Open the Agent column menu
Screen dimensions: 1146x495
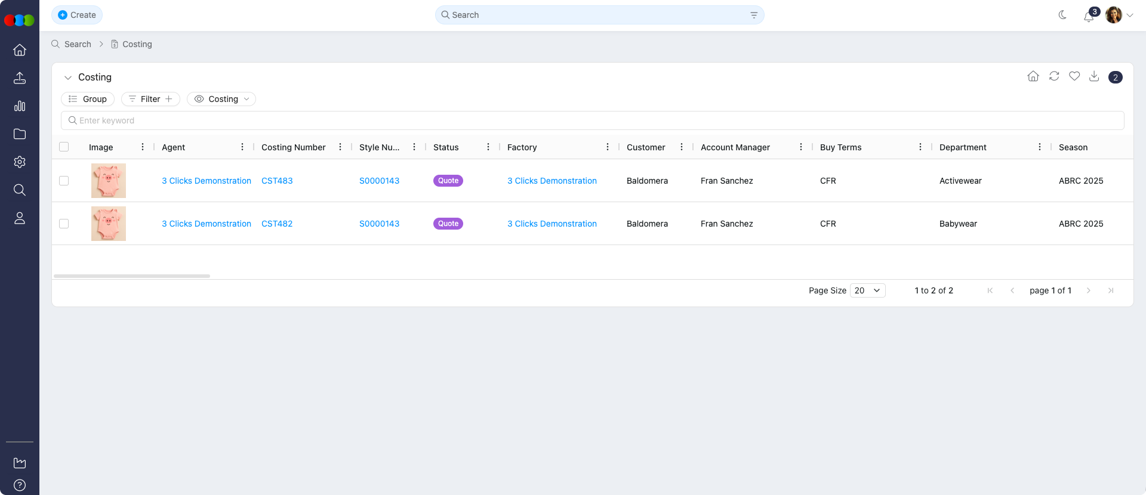[242, 147]
